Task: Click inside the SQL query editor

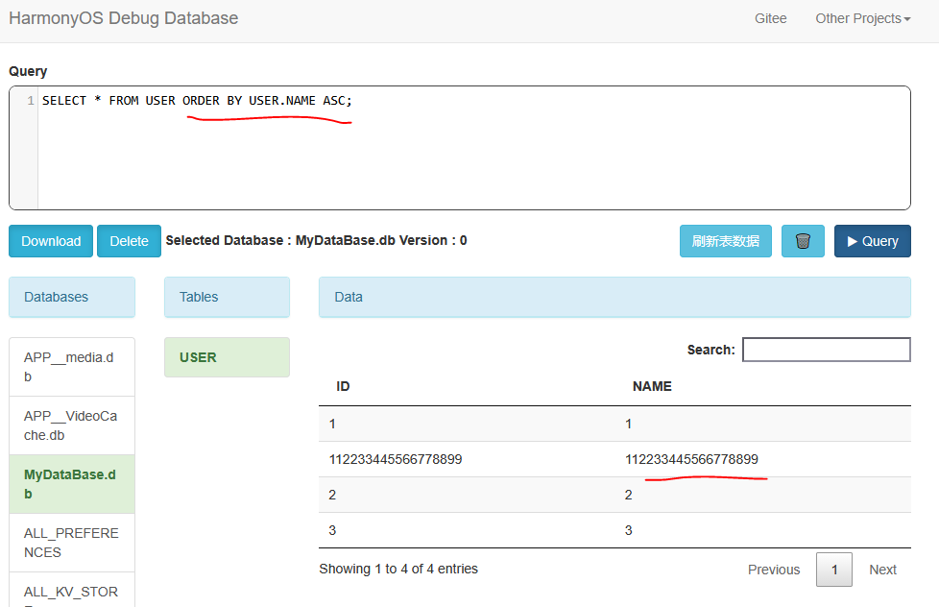Action: [x=470, y=154]
